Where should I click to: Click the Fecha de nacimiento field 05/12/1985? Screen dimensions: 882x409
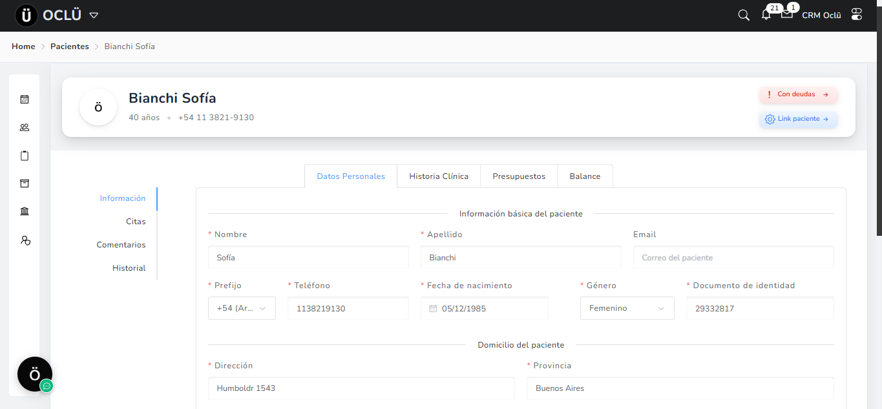[485, 308]
